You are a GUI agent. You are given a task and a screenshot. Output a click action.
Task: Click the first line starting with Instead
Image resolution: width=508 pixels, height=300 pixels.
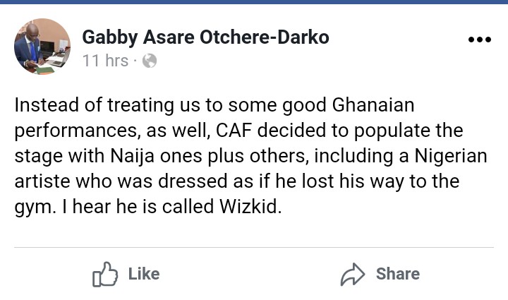pos(214,106)
